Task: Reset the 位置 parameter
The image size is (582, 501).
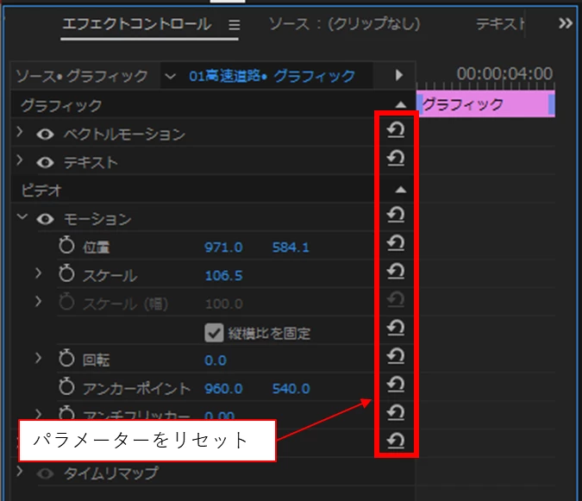Action: 396,242
